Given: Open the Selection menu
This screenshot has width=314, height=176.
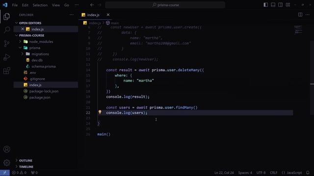Looking at the screenshot, I should click(40, 5).
